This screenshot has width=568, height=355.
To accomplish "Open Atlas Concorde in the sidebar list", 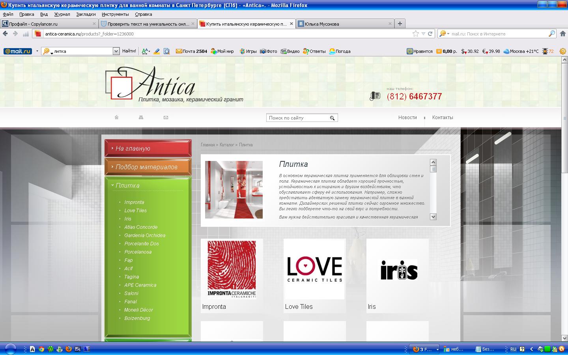I will coord(141,227).
